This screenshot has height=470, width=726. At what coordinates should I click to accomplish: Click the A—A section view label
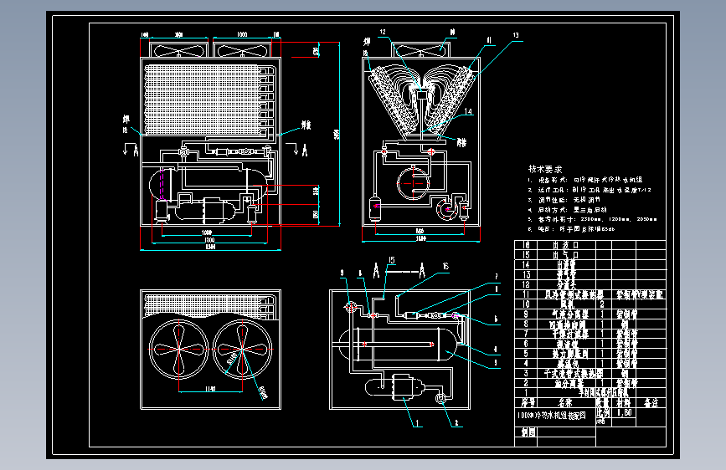point(399,271)
